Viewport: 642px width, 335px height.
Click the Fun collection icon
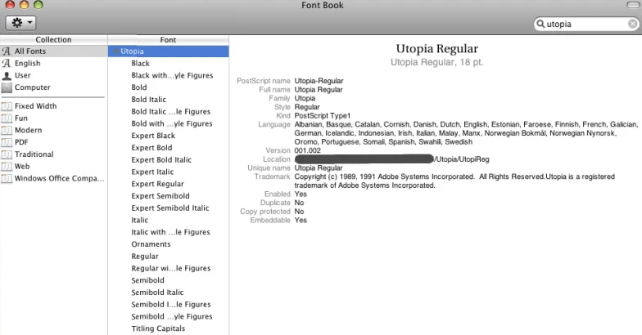pos(7,118)
